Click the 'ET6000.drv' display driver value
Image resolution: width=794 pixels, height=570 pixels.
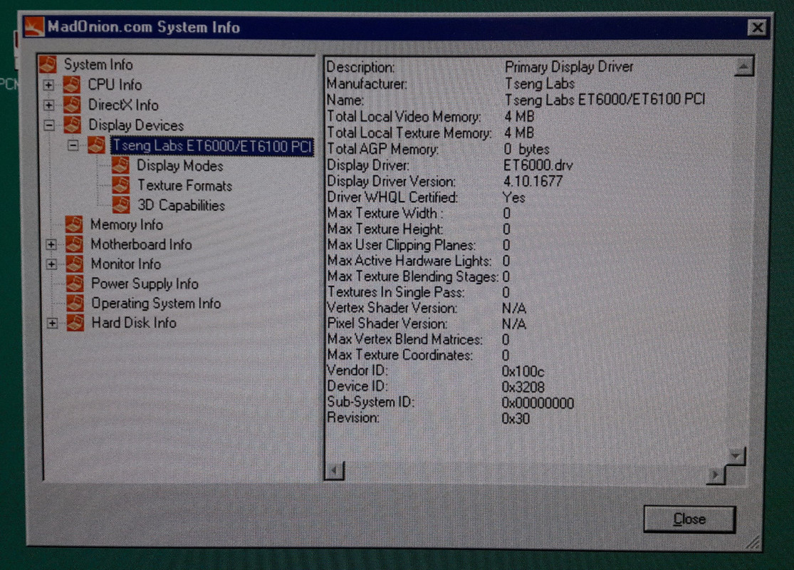[538, 166]
